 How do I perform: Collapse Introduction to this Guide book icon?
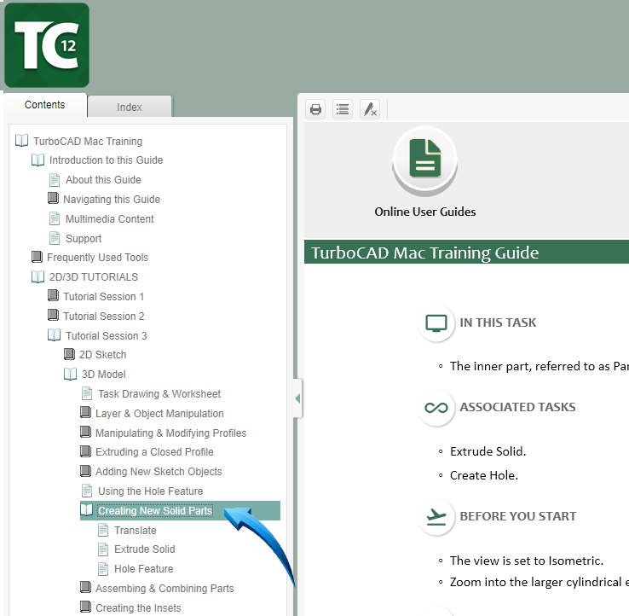click(38, 160)
